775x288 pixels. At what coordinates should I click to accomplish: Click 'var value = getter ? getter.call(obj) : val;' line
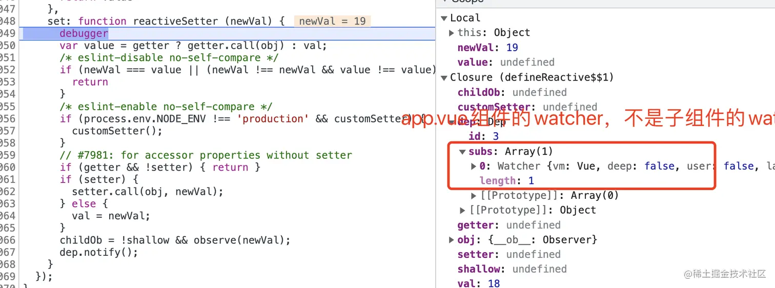(x=193, y=46)
